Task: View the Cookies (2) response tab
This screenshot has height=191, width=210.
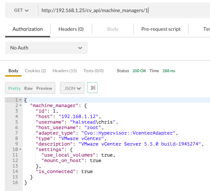Action: (x=35, y=71)
